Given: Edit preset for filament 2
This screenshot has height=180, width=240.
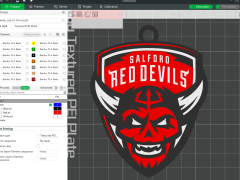Looking at the screenshot, I should 64,43.
